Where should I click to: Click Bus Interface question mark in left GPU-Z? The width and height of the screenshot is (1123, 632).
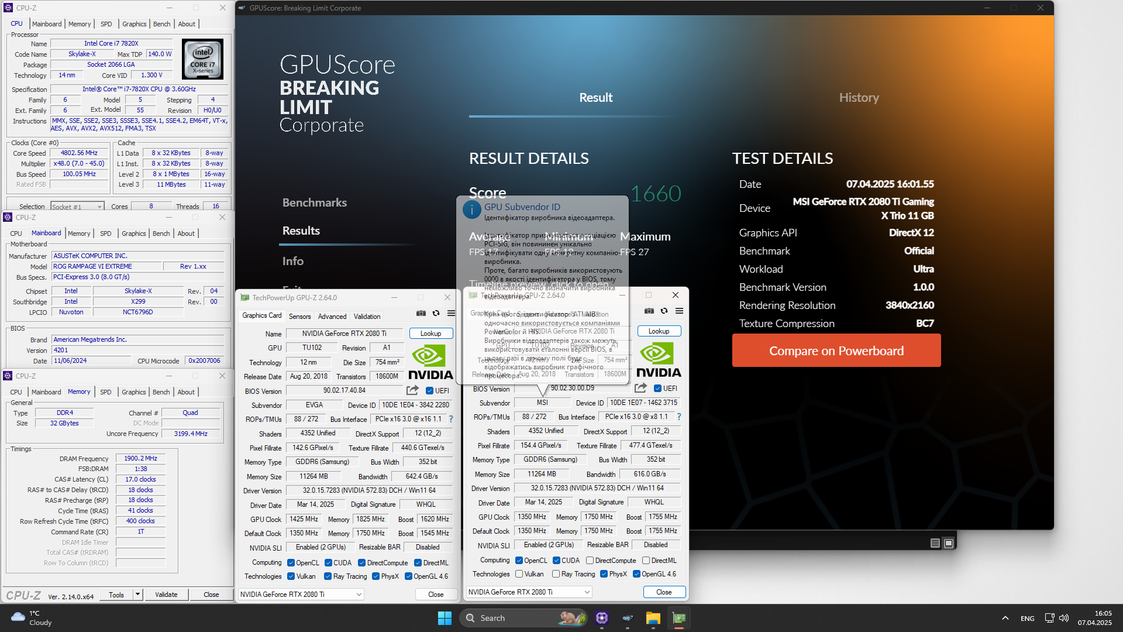tap(451, 419)
